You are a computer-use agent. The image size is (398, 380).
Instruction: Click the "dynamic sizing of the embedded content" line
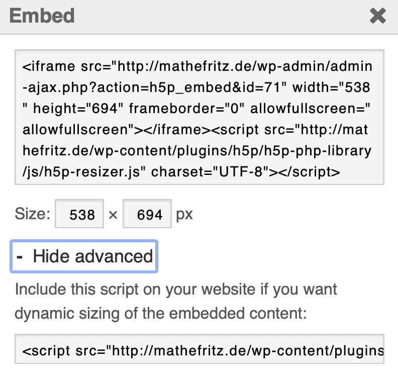click(160, 313)
